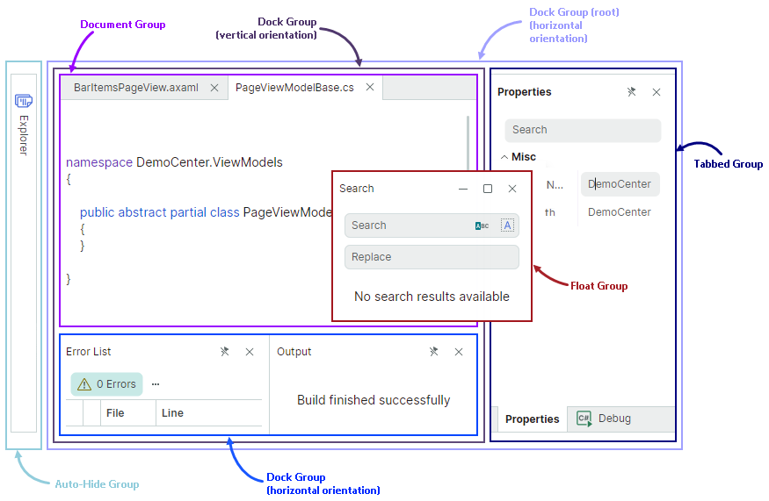The width and height of the screenshot is (769, 501).
Task: Close the PageViewModelBase.cs tab
Action: point(370,87)
